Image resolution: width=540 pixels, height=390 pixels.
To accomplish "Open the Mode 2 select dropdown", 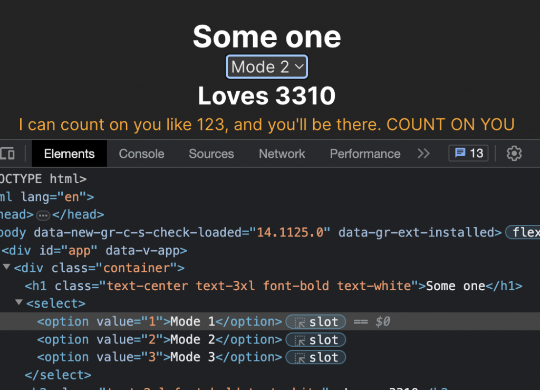I will pyautogui.click(x=266, y=67).
